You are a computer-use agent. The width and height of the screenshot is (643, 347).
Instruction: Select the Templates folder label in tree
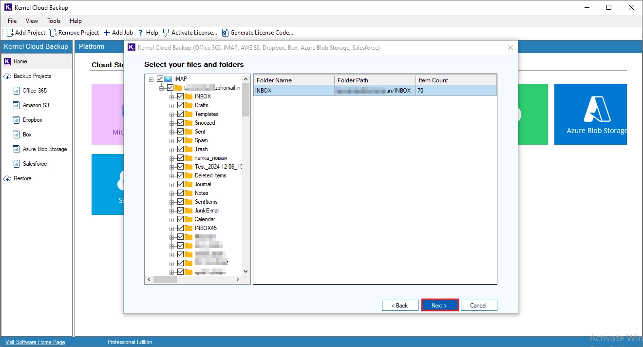pyautogui.click(x=207, y=114)
